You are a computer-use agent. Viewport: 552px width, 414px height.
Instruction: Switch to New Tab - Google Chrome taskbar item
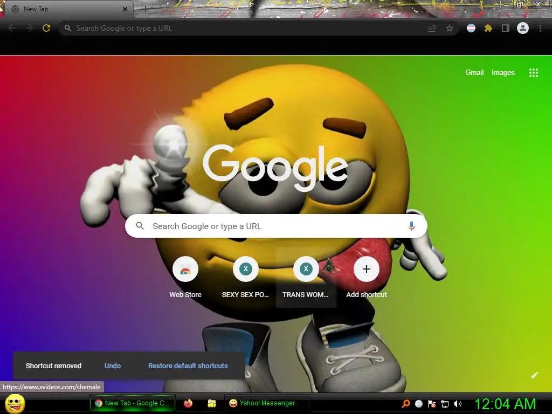[x=133, y=403]
